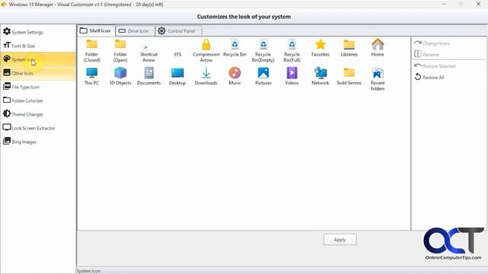Open Font & Size in sidebar

point(38,46)
